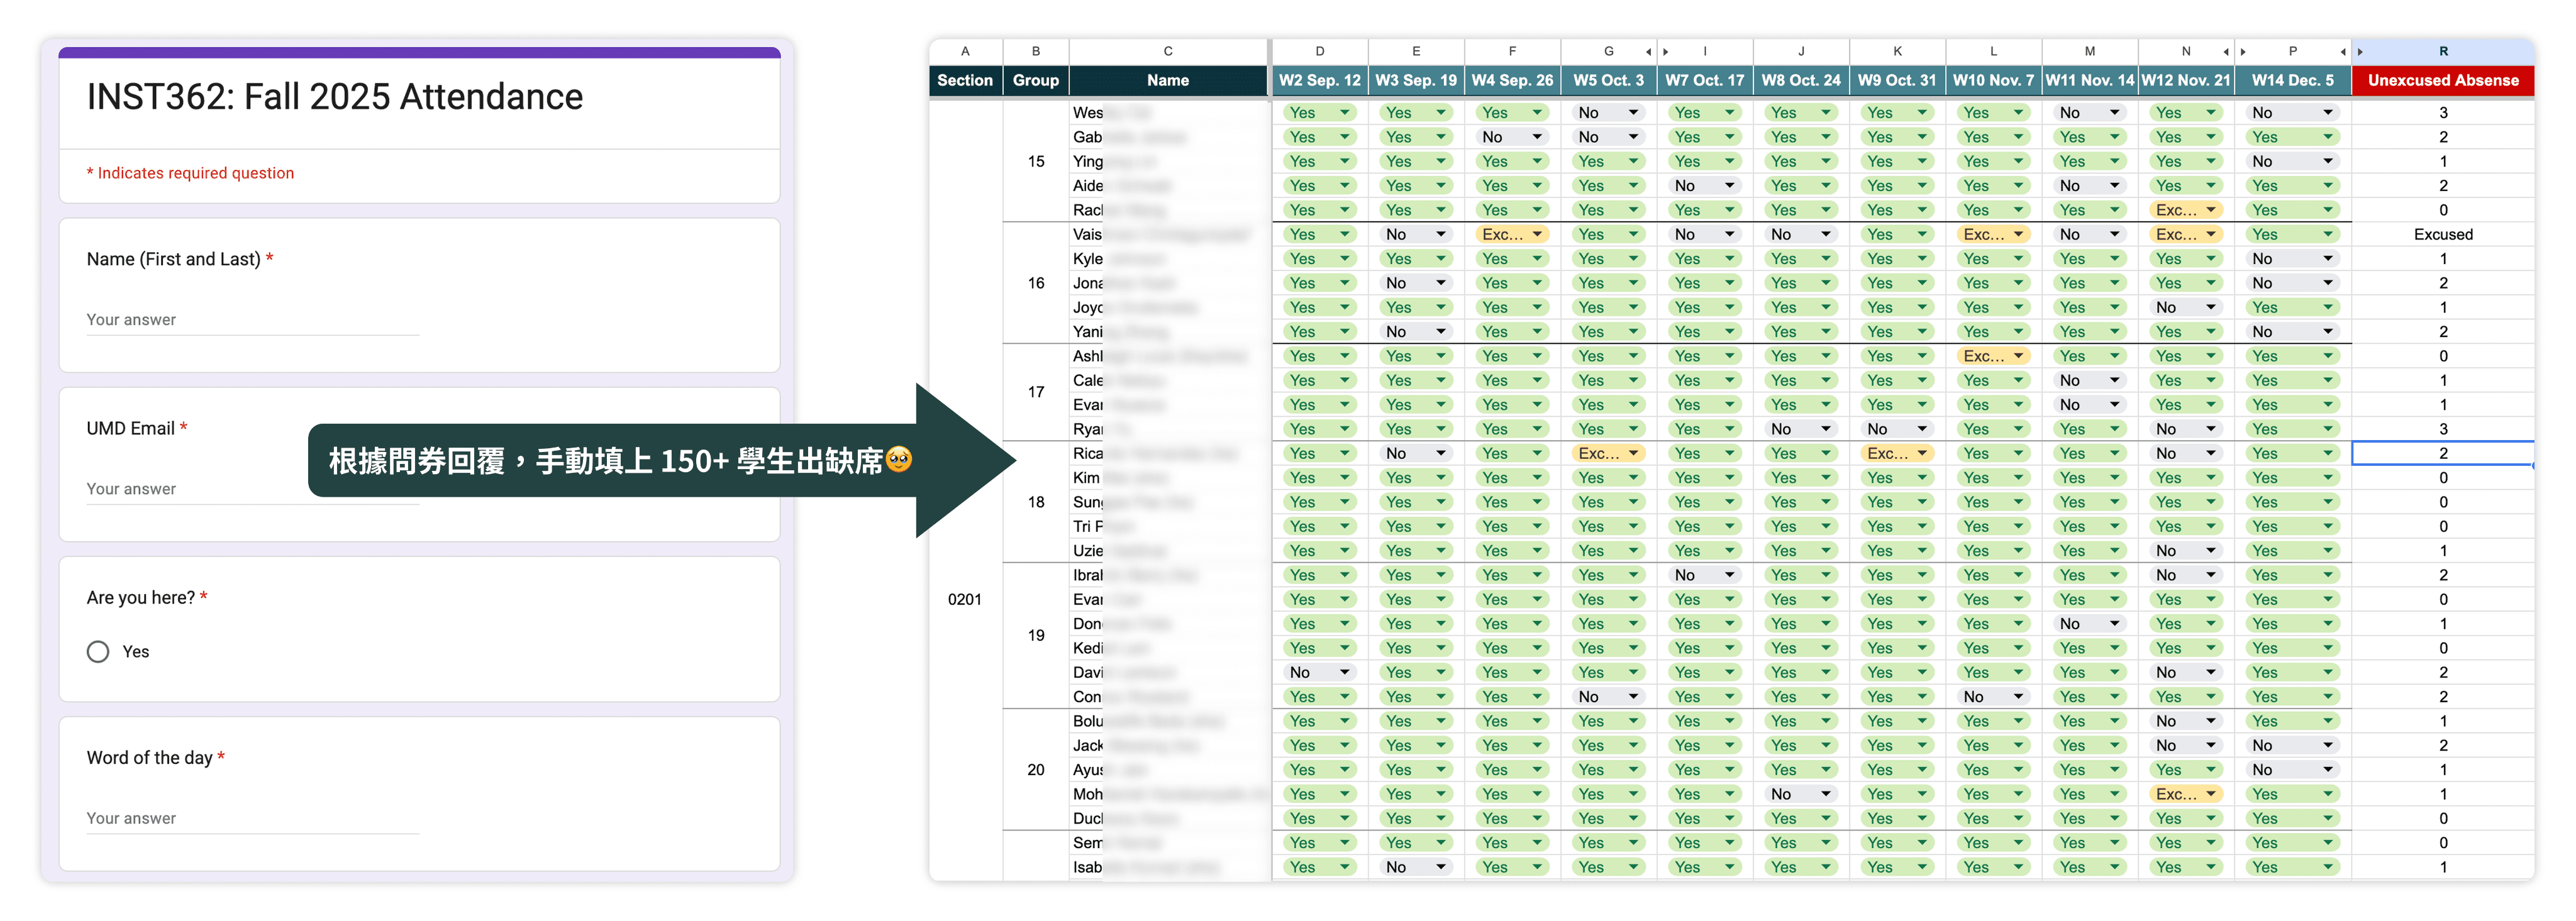Select column C header letter

pos(1167,52)
